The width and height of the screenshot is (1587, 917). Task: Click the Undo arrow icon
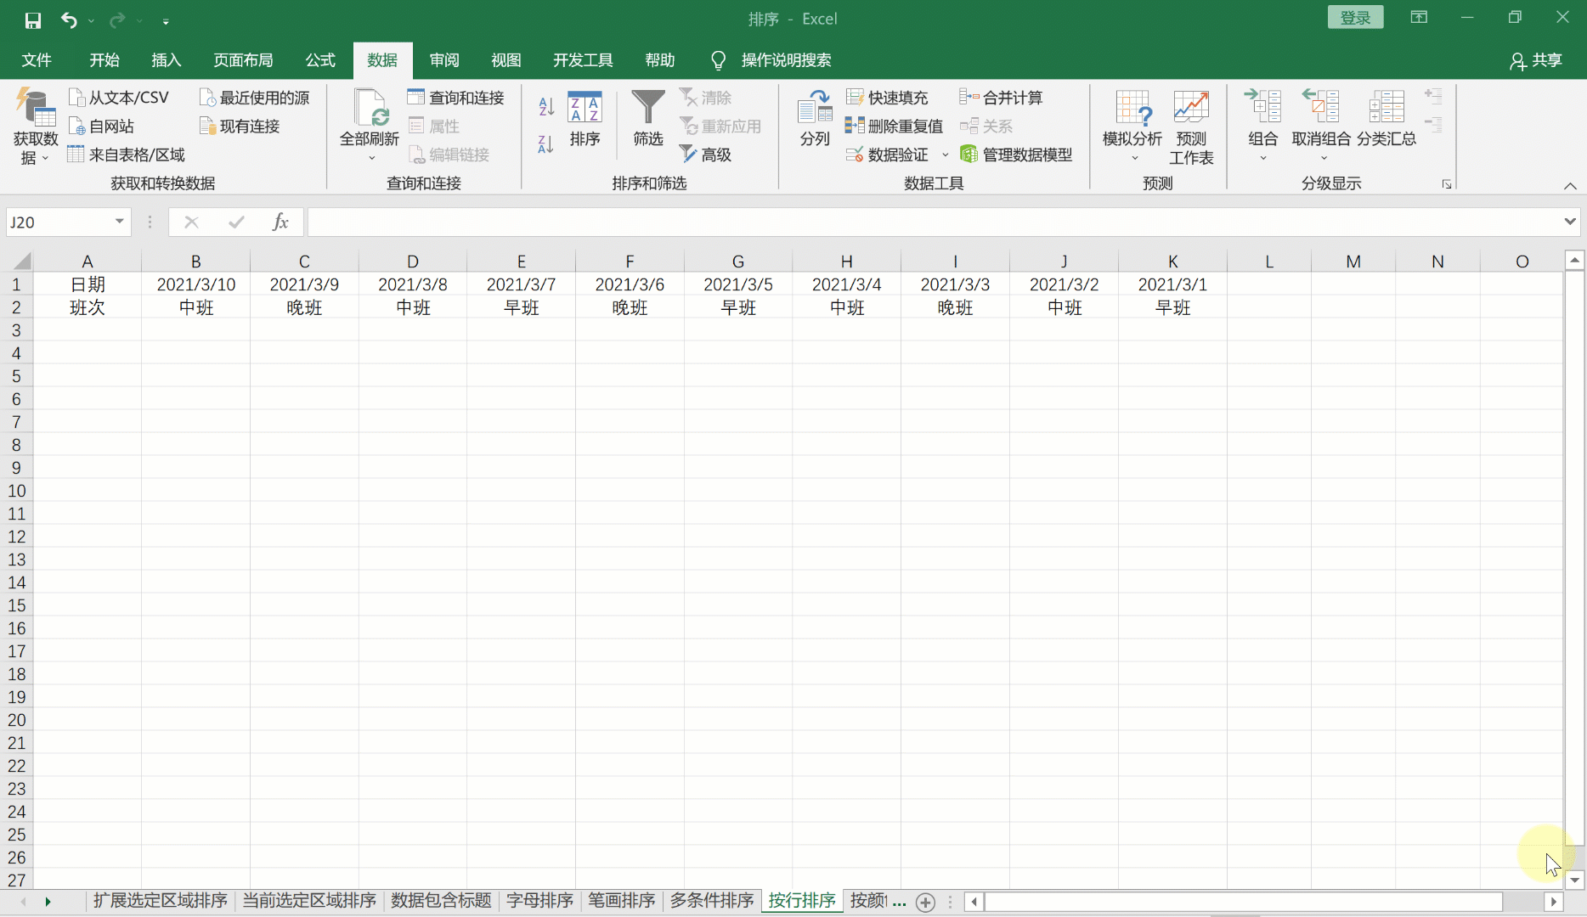point(69,20)
